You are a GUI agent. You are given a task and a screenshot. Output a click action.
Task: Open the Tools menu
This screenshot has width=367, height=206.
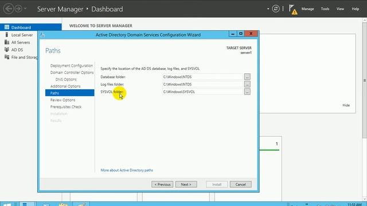(325, 9)
